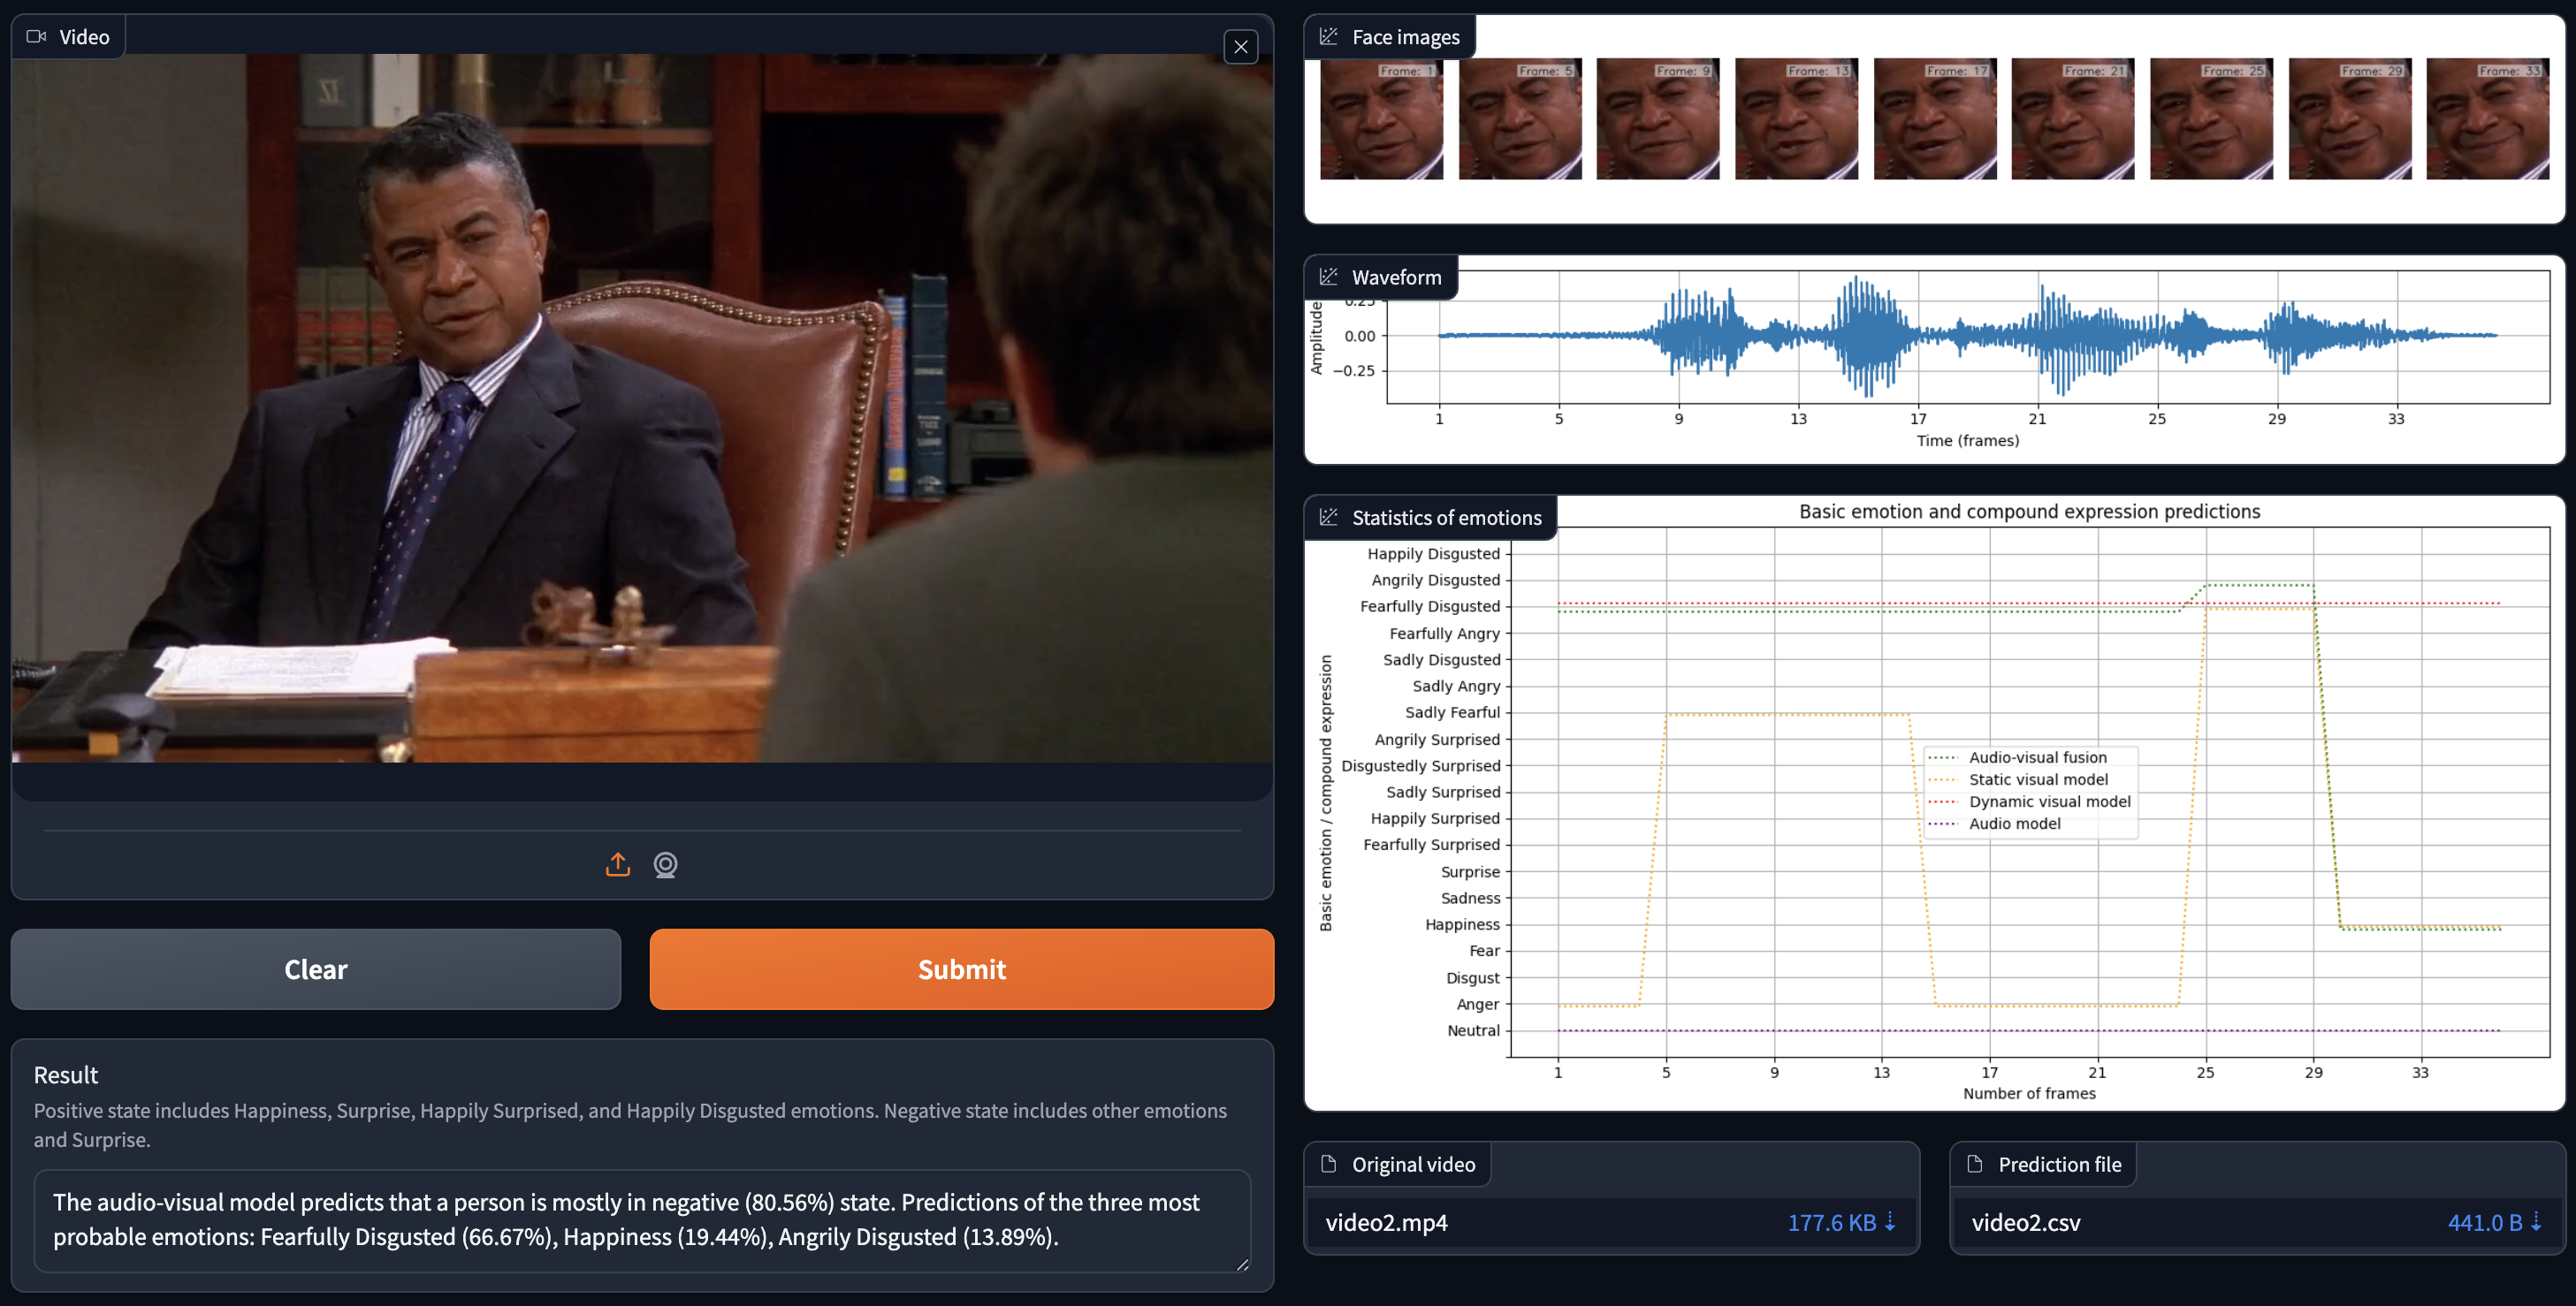Click the Statistics of emotions plot icon
Viewport: 2576px width, 1306px height.
[x=1329, y=518]
